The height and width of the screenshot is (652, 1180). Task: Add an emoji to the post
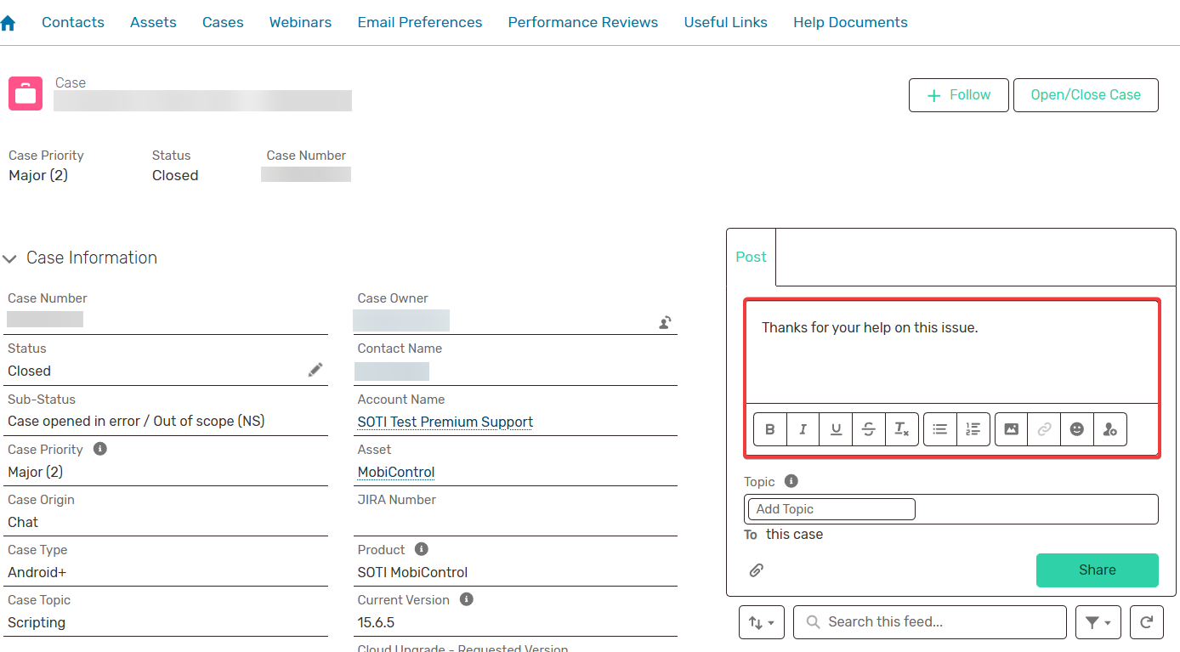click(x=1077, y=428)
